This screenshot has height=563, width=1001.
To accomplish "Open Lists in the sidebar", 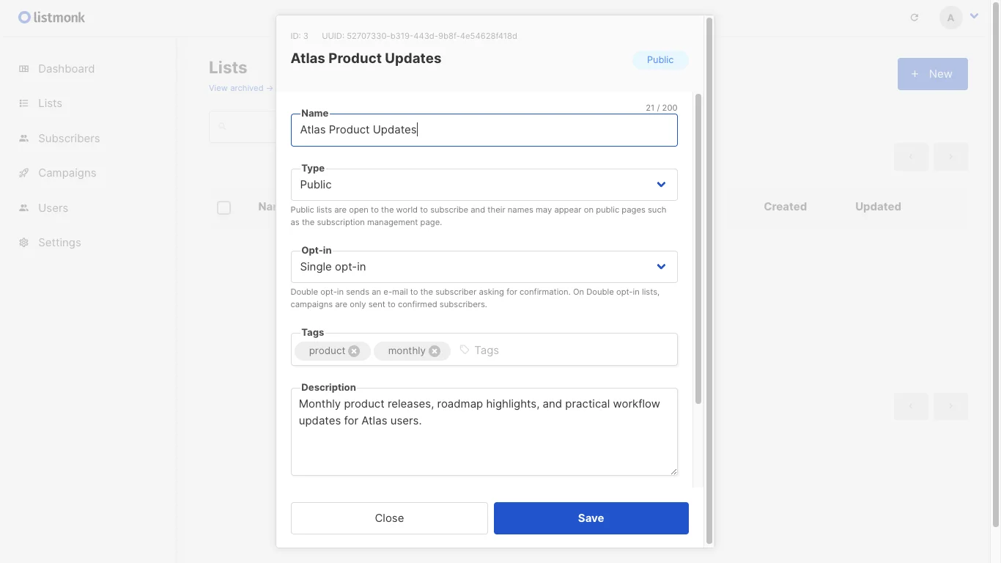I will tap(41, 103).
